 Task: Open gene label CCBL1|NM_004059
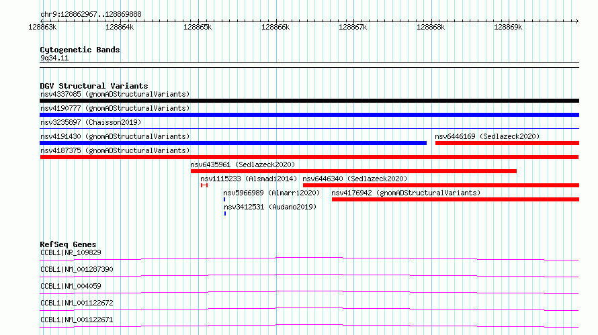coord(71,286)
